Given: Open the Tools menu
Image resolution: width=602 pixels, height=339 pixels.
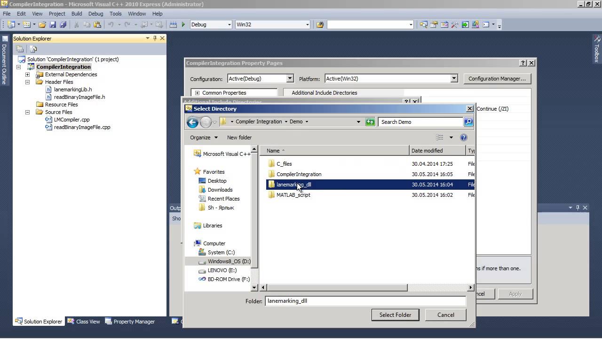Looking at the screenshot, I should click(115, 14).
